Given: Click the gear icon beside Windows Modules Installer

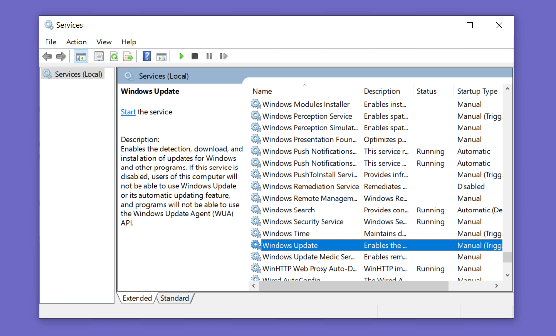Looking at the screenshot, I should [x=256, y=104].
